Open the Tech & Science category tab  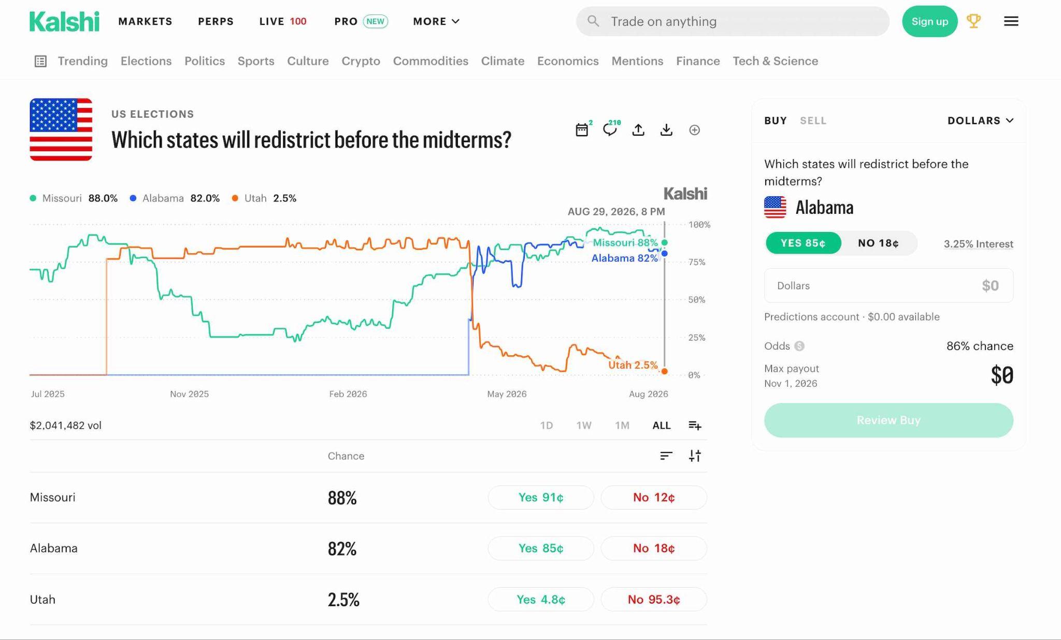coord(775,61)
